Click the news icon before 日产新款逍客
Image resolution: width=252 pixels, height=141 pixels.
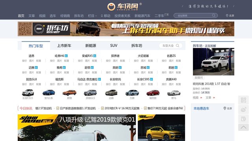58,108
